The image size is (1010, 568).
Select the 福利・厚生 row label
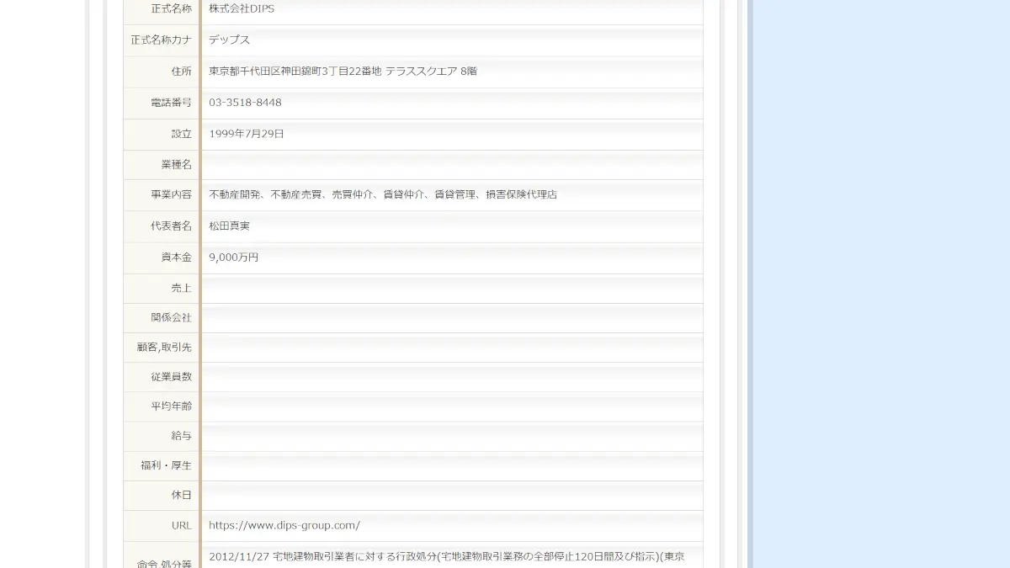166,465
